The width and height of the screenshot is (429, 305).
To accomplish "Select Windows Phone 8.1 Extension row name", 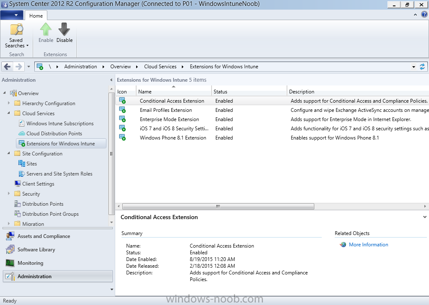I will coord(173,137).
